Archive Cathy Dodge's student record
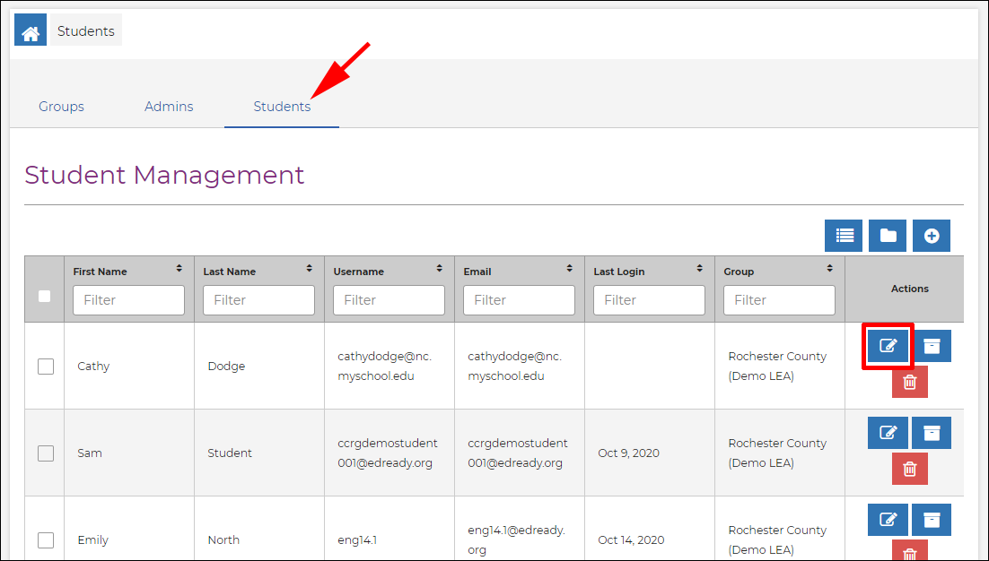The image size is (989, 561). click(932, 346)
